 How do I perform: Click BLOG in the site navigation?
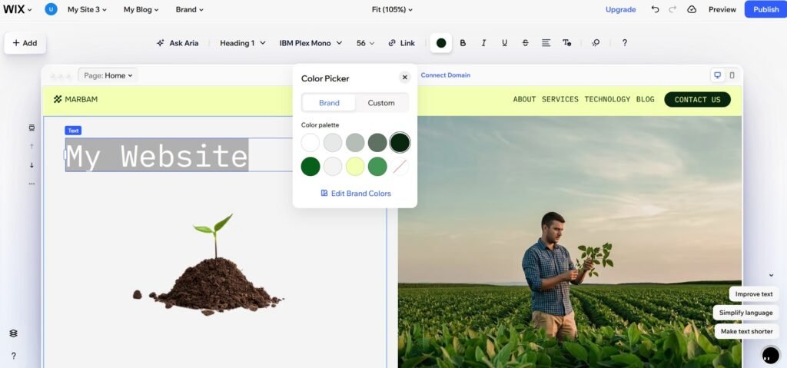[646, 99]
